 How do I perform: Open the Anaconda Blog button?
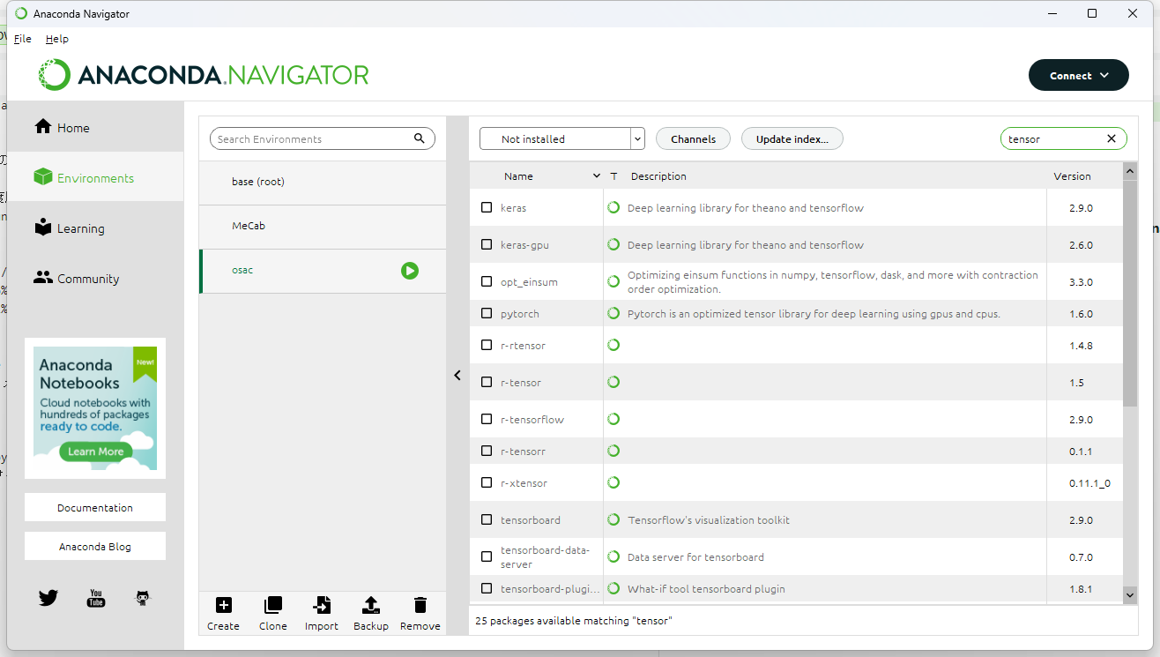coord(95,546)
